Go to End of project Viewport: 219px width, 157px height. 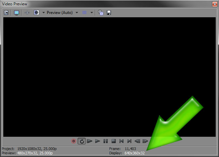[x=129, y=141]
